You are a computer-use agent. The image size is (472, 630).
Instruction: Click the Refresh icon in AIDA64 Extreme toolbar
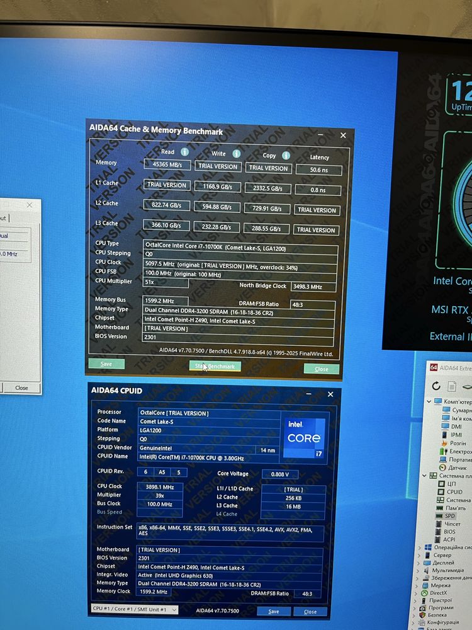pos(436,386)
